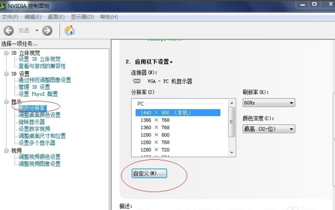Click the VGA connector icon
335x210 pixels.
(137, 81)
